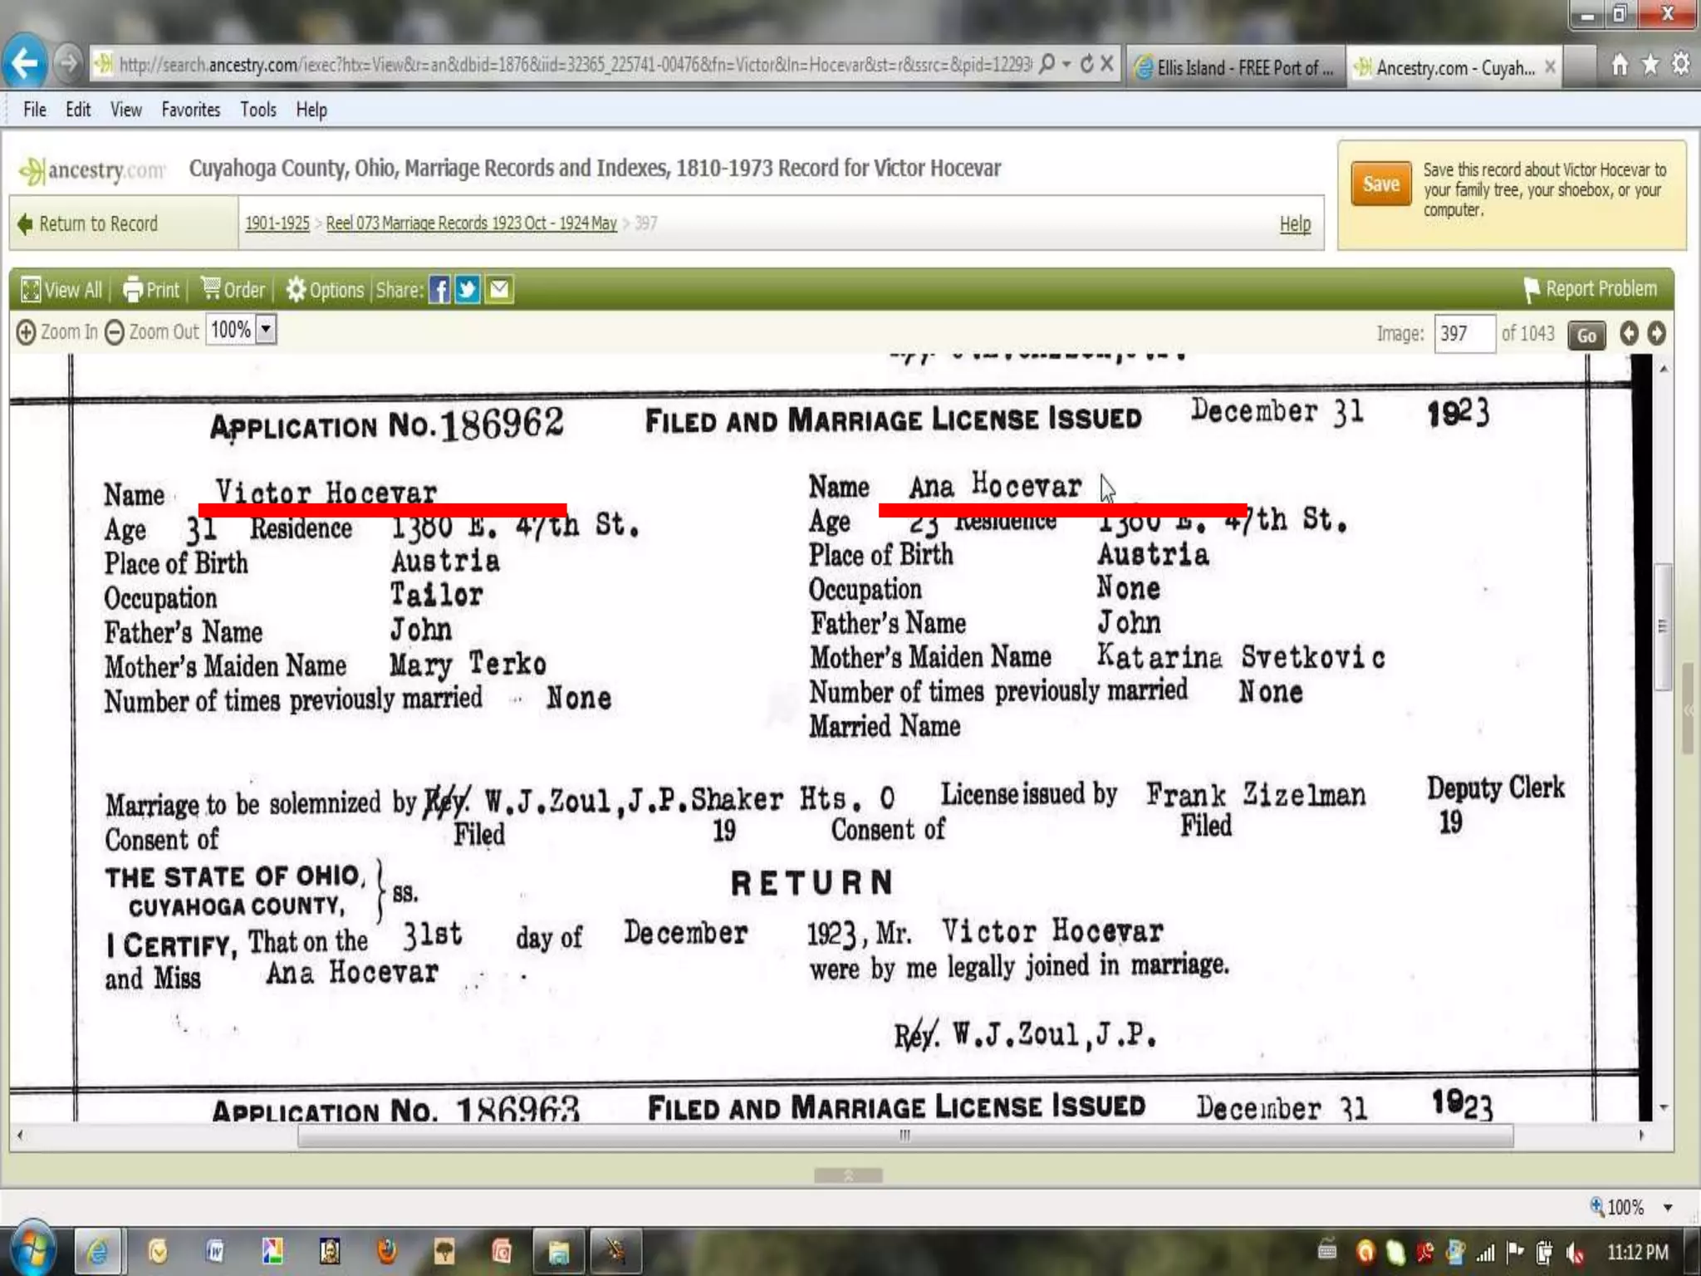1701x1276 pixels.
Task: Click the Print icon in toolbar
Action: coord(133,290)
